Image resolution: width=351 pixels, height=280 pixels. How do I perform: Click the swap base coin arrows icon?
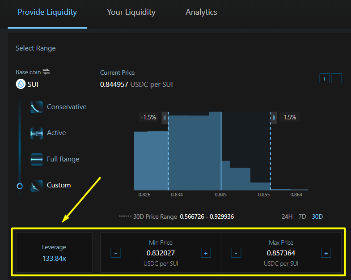click(x=46, y=72)
